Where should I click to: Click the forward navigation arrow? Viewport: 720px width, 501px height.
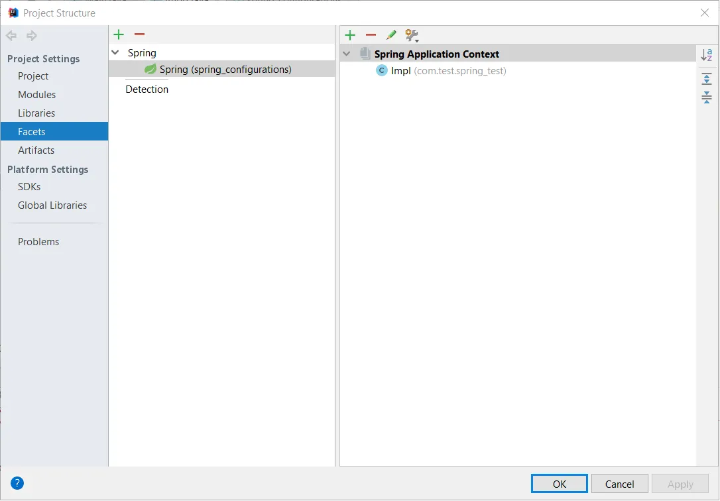pyautogui.click(x=32, y=35)
